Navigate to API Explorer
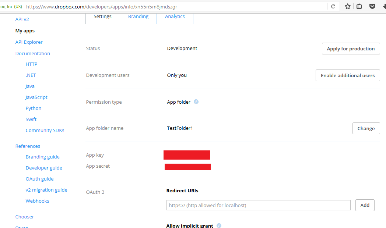This screenshot has height=228, width=386. (x=29, y=42)
